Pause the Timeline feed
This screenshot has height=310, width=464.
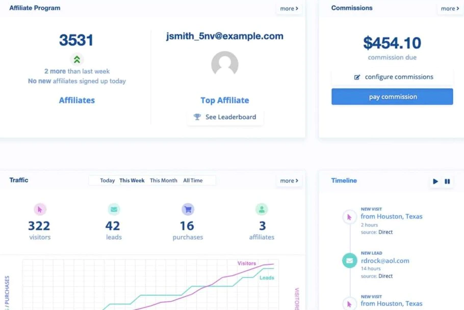point(447,181)
